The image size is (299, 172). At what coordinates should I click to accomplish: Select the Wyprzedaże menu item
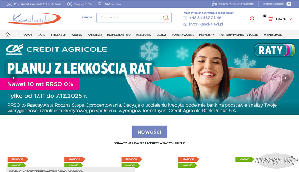pyautogui.click(x=273, y=35)
